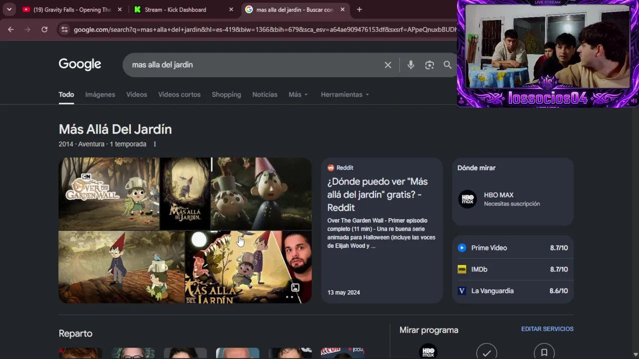Switch to Videos results

pyautogui.click(x=137, y=94)
